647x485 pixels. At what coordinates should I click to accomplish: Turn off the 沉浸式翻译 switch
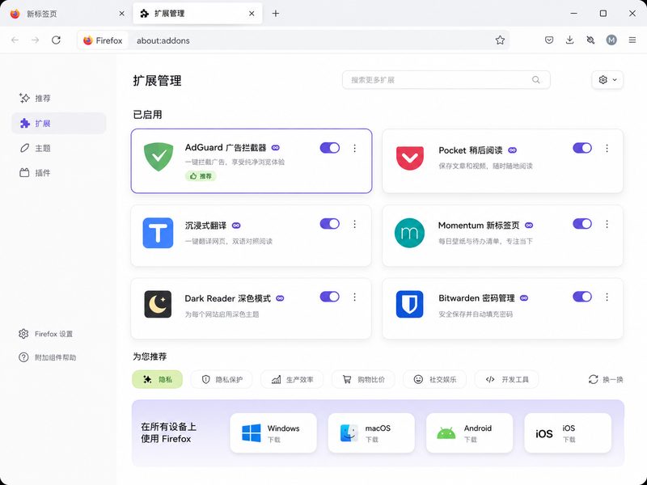click(x=330, y=224)
